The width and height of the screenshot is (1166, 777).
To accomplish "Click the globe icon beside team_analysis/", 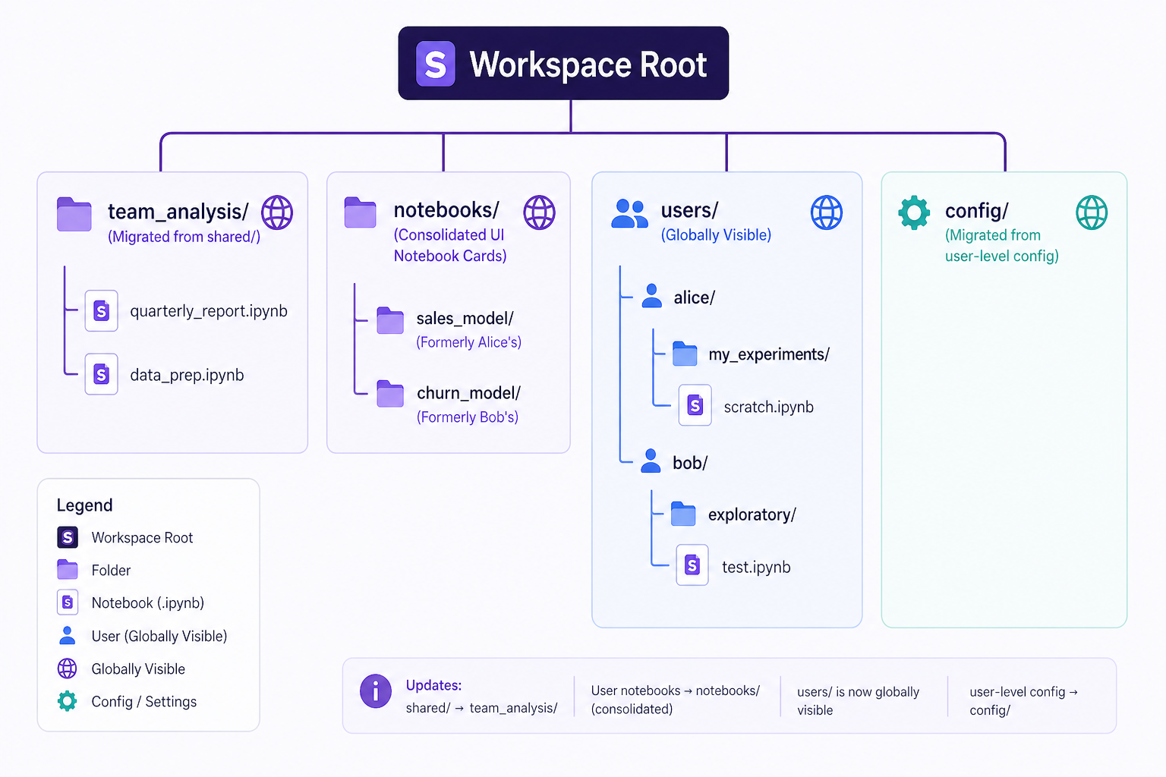I will point(277,212).
